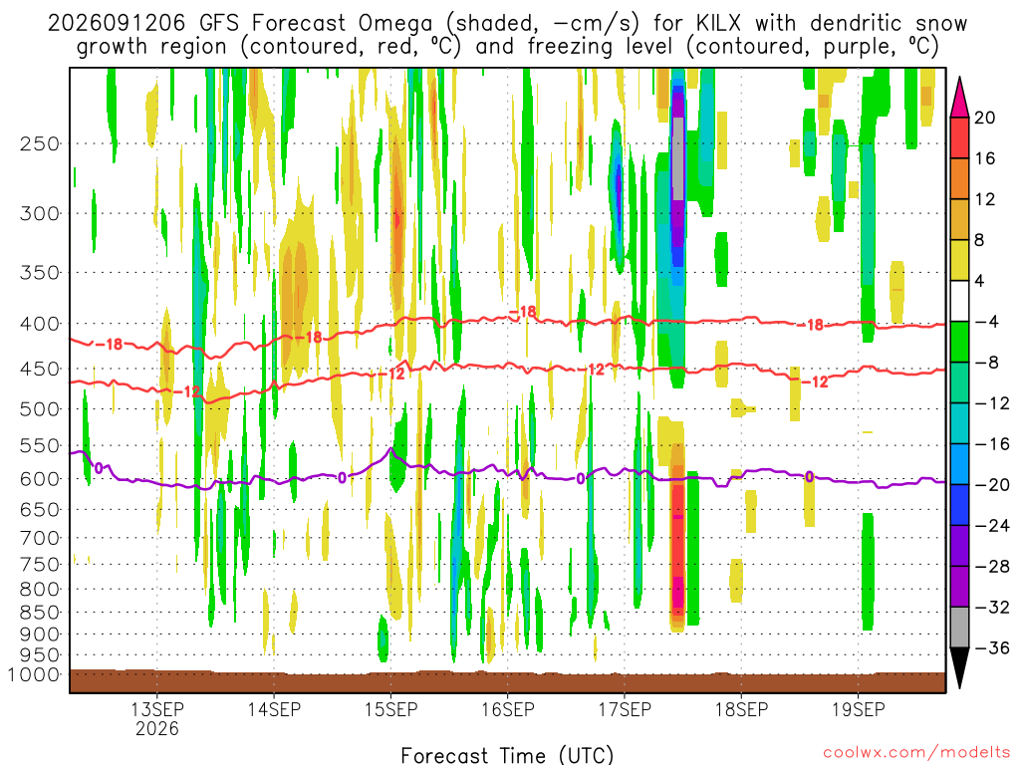Click the white colorbar segment between 4 and -4
The width and height of the screenshot is (1020, 765).
click(x=959, y=301)
